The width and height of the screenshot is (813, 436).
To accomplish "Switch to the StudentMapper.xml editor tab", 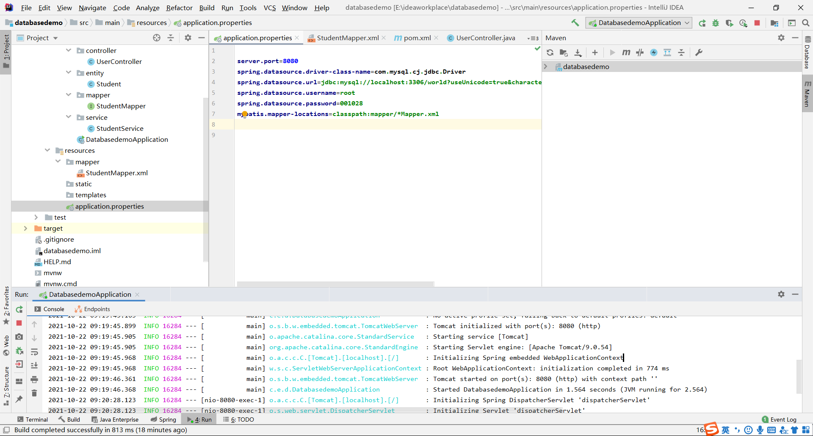I will 347,38.
